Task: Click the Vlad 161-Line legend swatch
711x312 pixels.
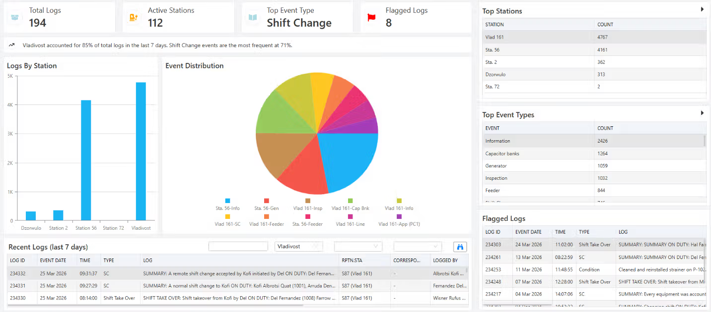Action: coord(351,216)
